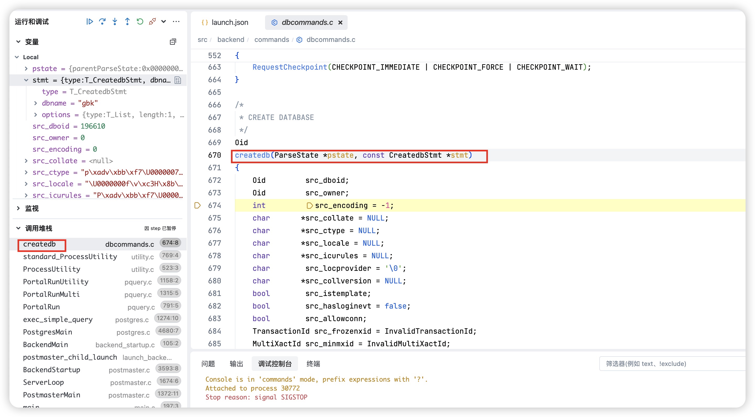Toggle the breakpoint marker at line 674
Viewport: 755px width, 417px height.
click(198, 205)
